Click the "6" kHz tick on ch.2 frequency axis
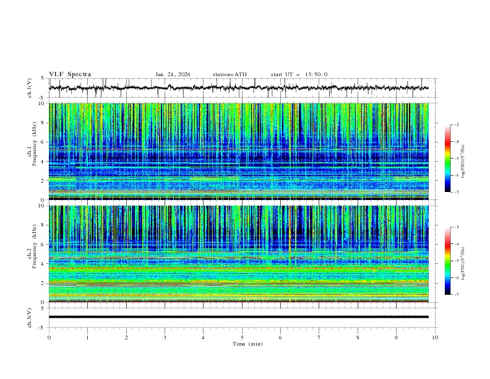 [x=43, y=245]
